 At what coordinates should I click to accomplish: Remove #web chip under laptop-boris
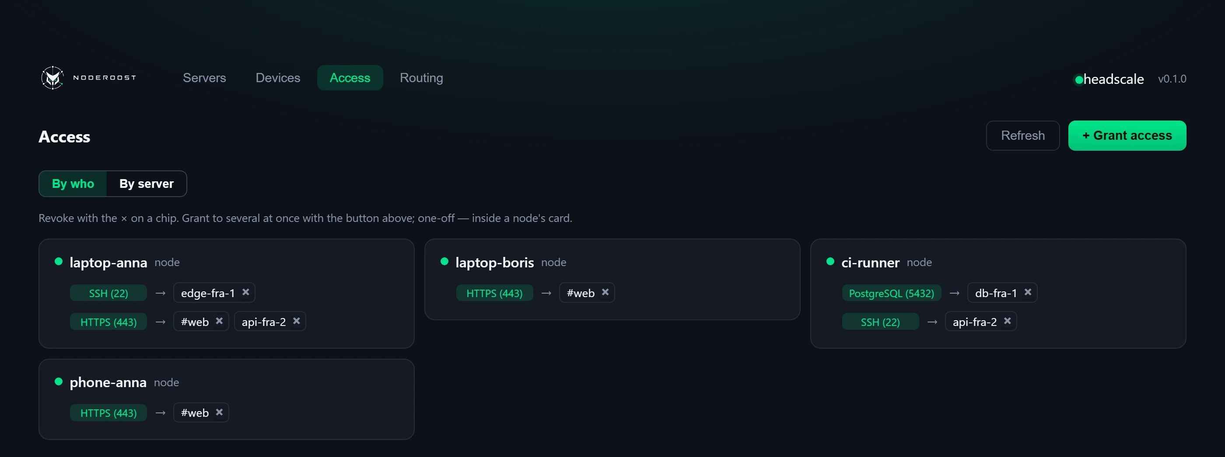click(605, 292)
